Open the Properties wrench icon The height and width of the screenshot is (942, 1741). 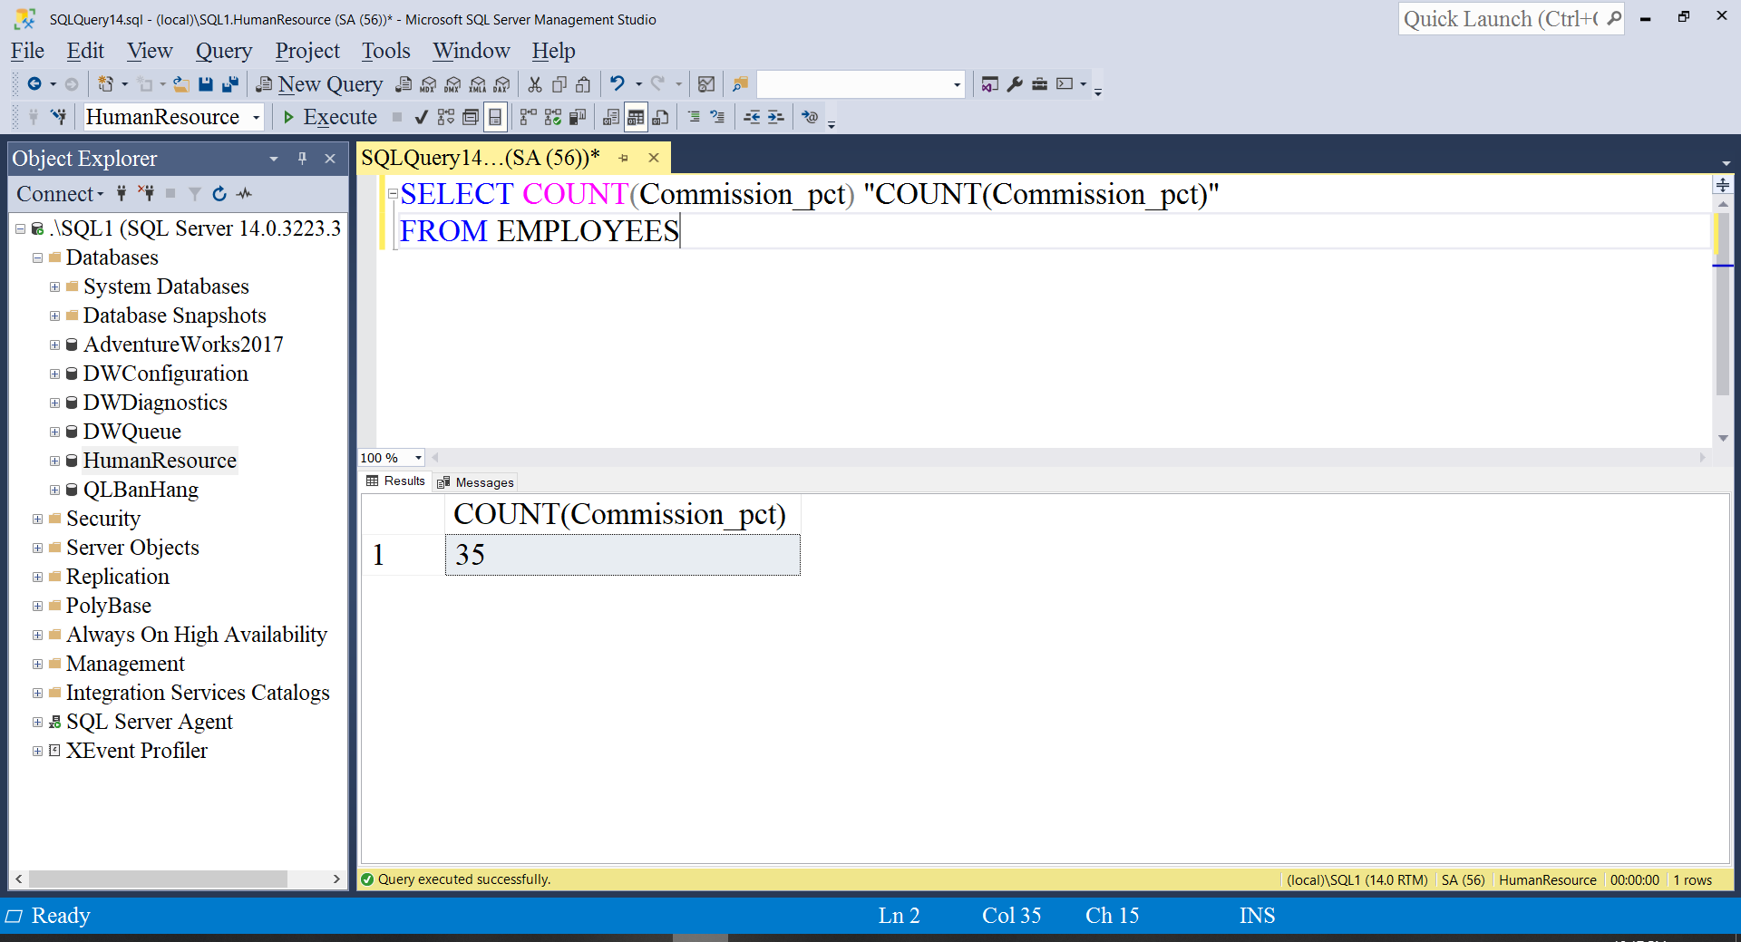pyautogui.click(x=1015, y=84)
